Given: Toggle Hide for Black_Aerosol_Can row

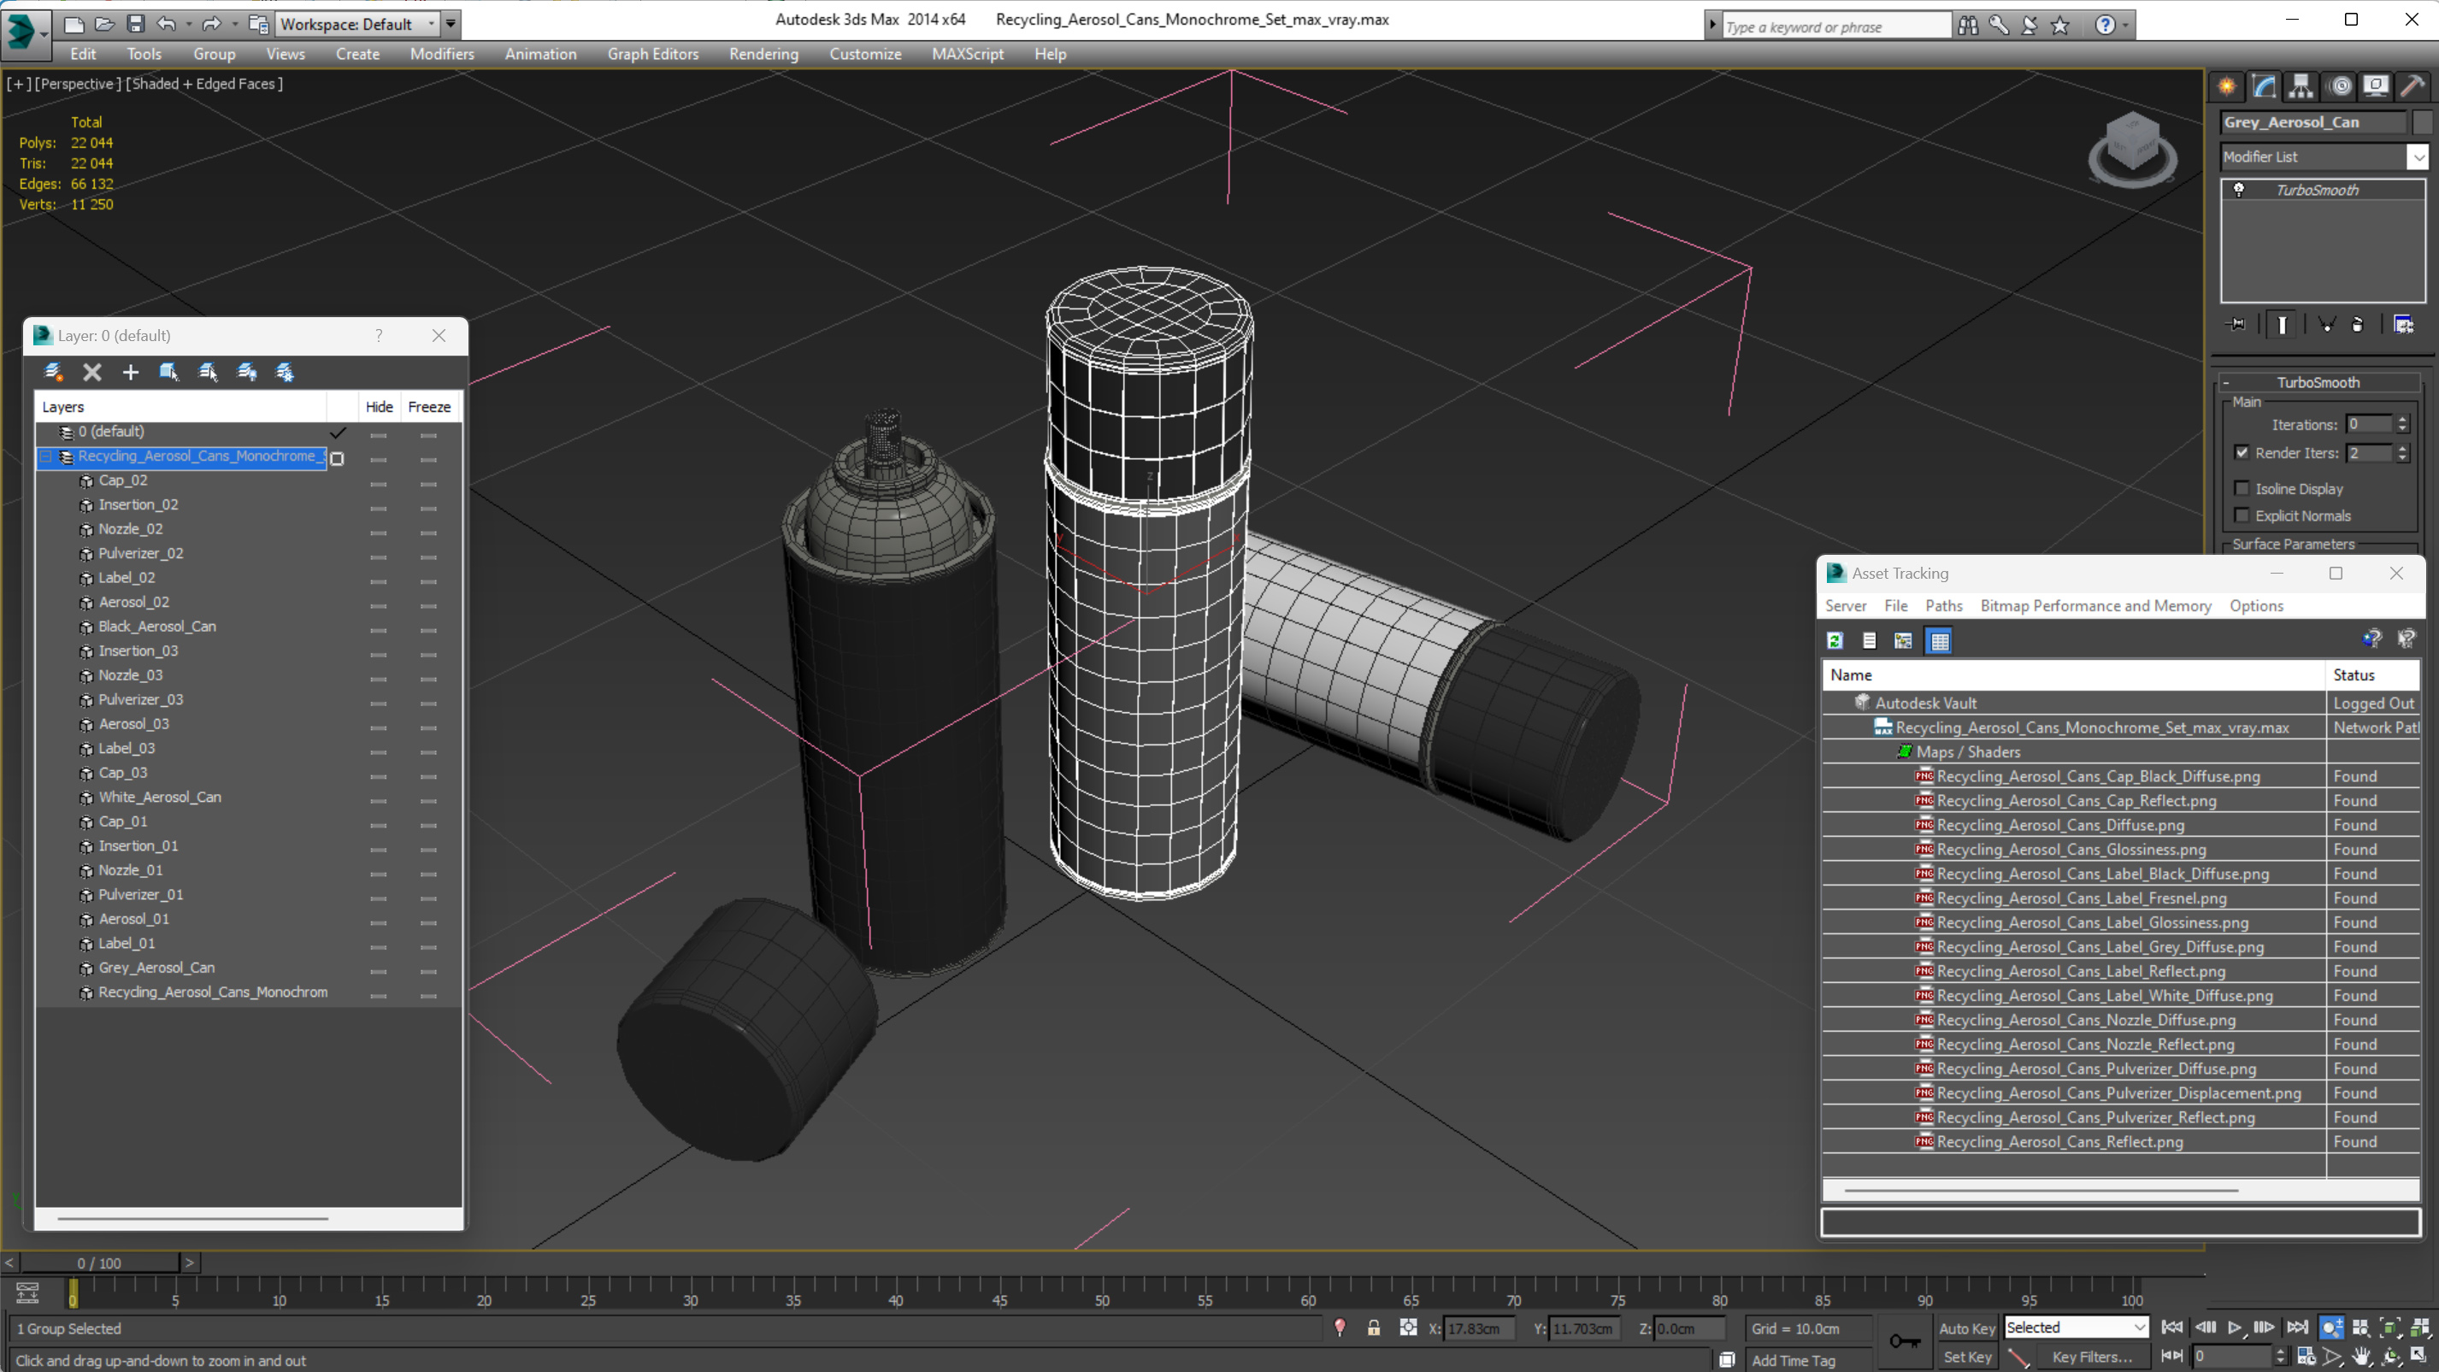Looking at the screenshot, I should pos(379,630).
